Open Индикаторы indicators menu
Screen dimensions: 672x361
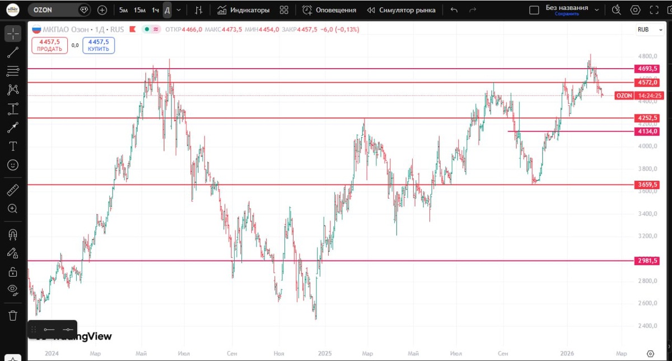pos(244,10)
